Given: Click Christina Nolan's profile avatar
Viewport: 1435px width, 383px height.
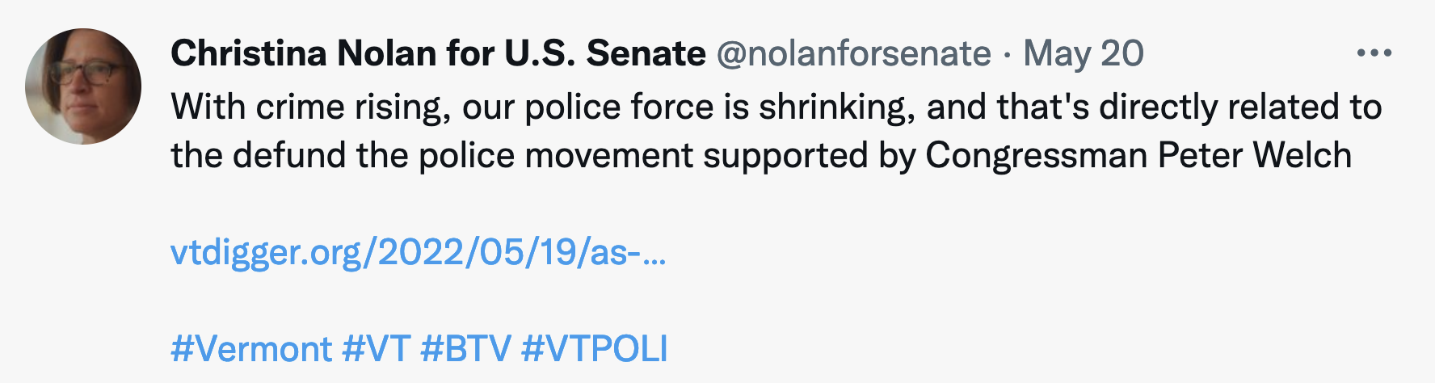Looking at the screenshot, I should pos(83,86).
